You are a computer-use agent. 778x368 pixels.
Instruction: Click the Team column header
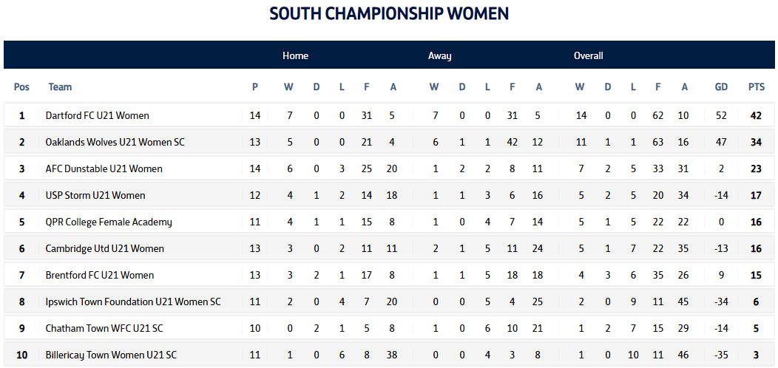pyautogui.click(x=60, y=87)
